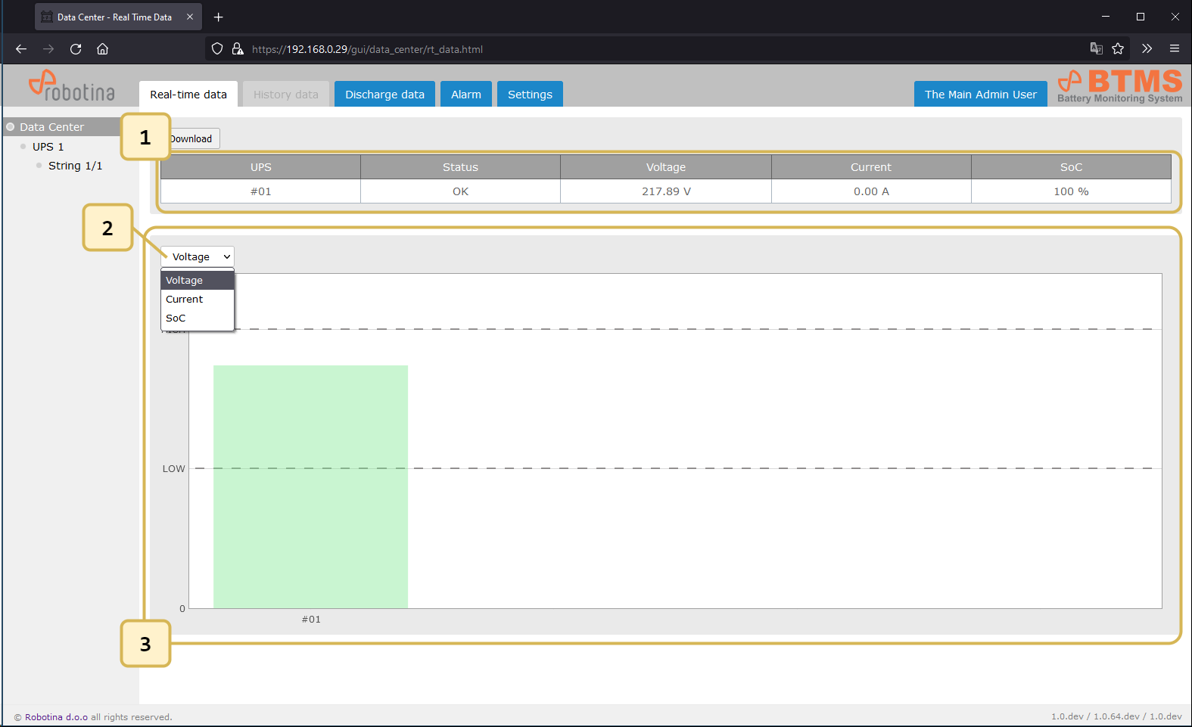
Task: Select Current from the dropdown list
Action: pyautogui.click(x=185, y=300)
